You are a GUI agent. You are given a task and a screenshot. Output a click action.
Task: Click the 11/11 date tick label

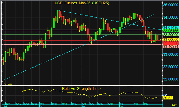[55, 104]
